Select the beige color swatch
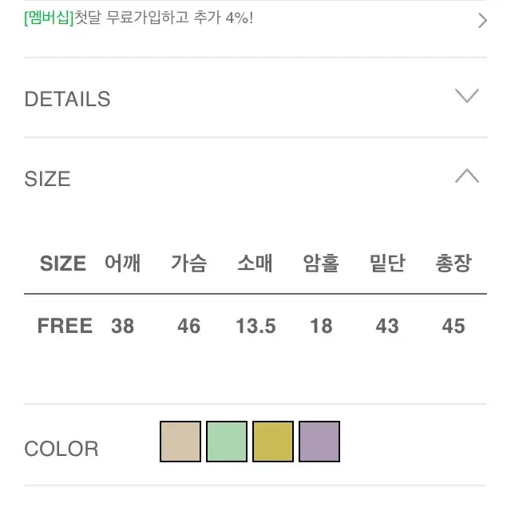 click(x=180, y=442)
